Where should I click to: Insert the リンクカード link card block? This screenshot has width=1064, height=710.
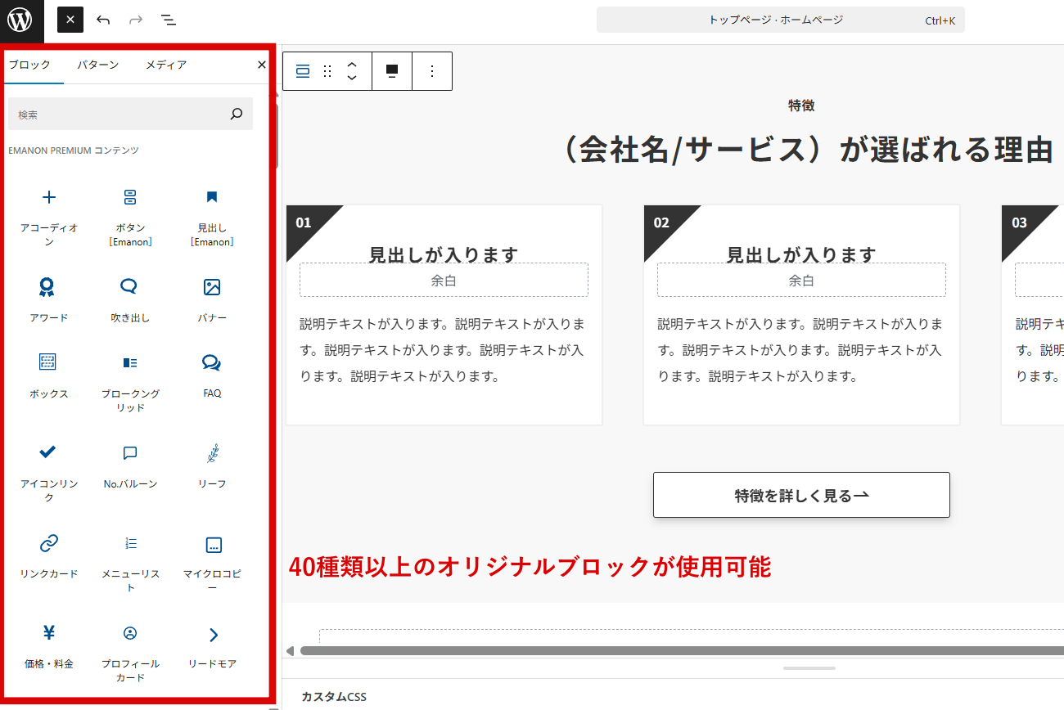click(49, 555)
